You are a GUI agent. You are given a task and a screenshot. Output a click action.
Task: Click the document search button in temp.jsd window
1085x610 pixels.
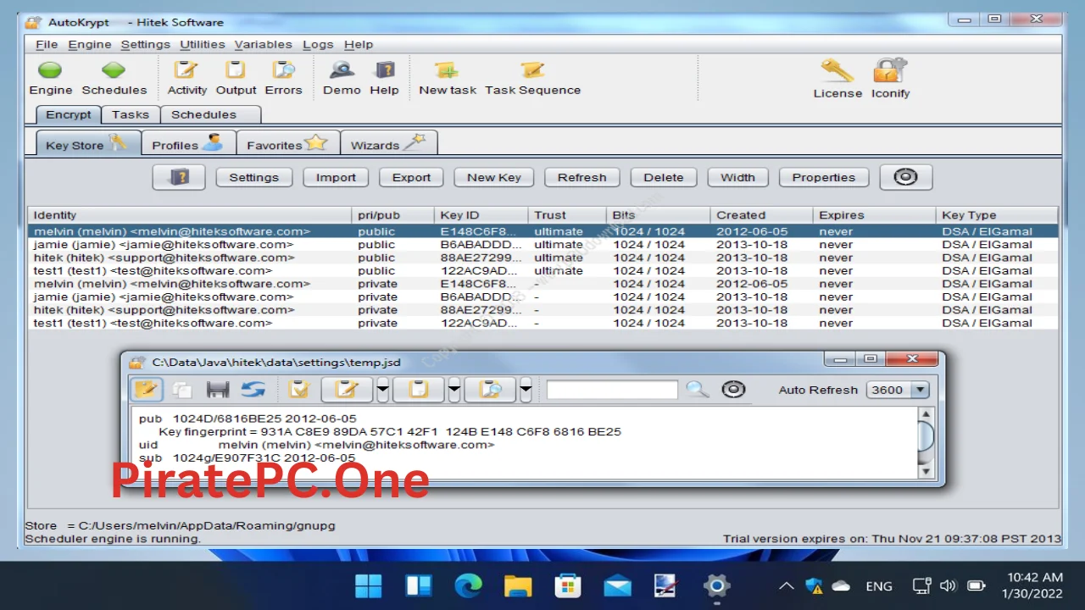491,390
